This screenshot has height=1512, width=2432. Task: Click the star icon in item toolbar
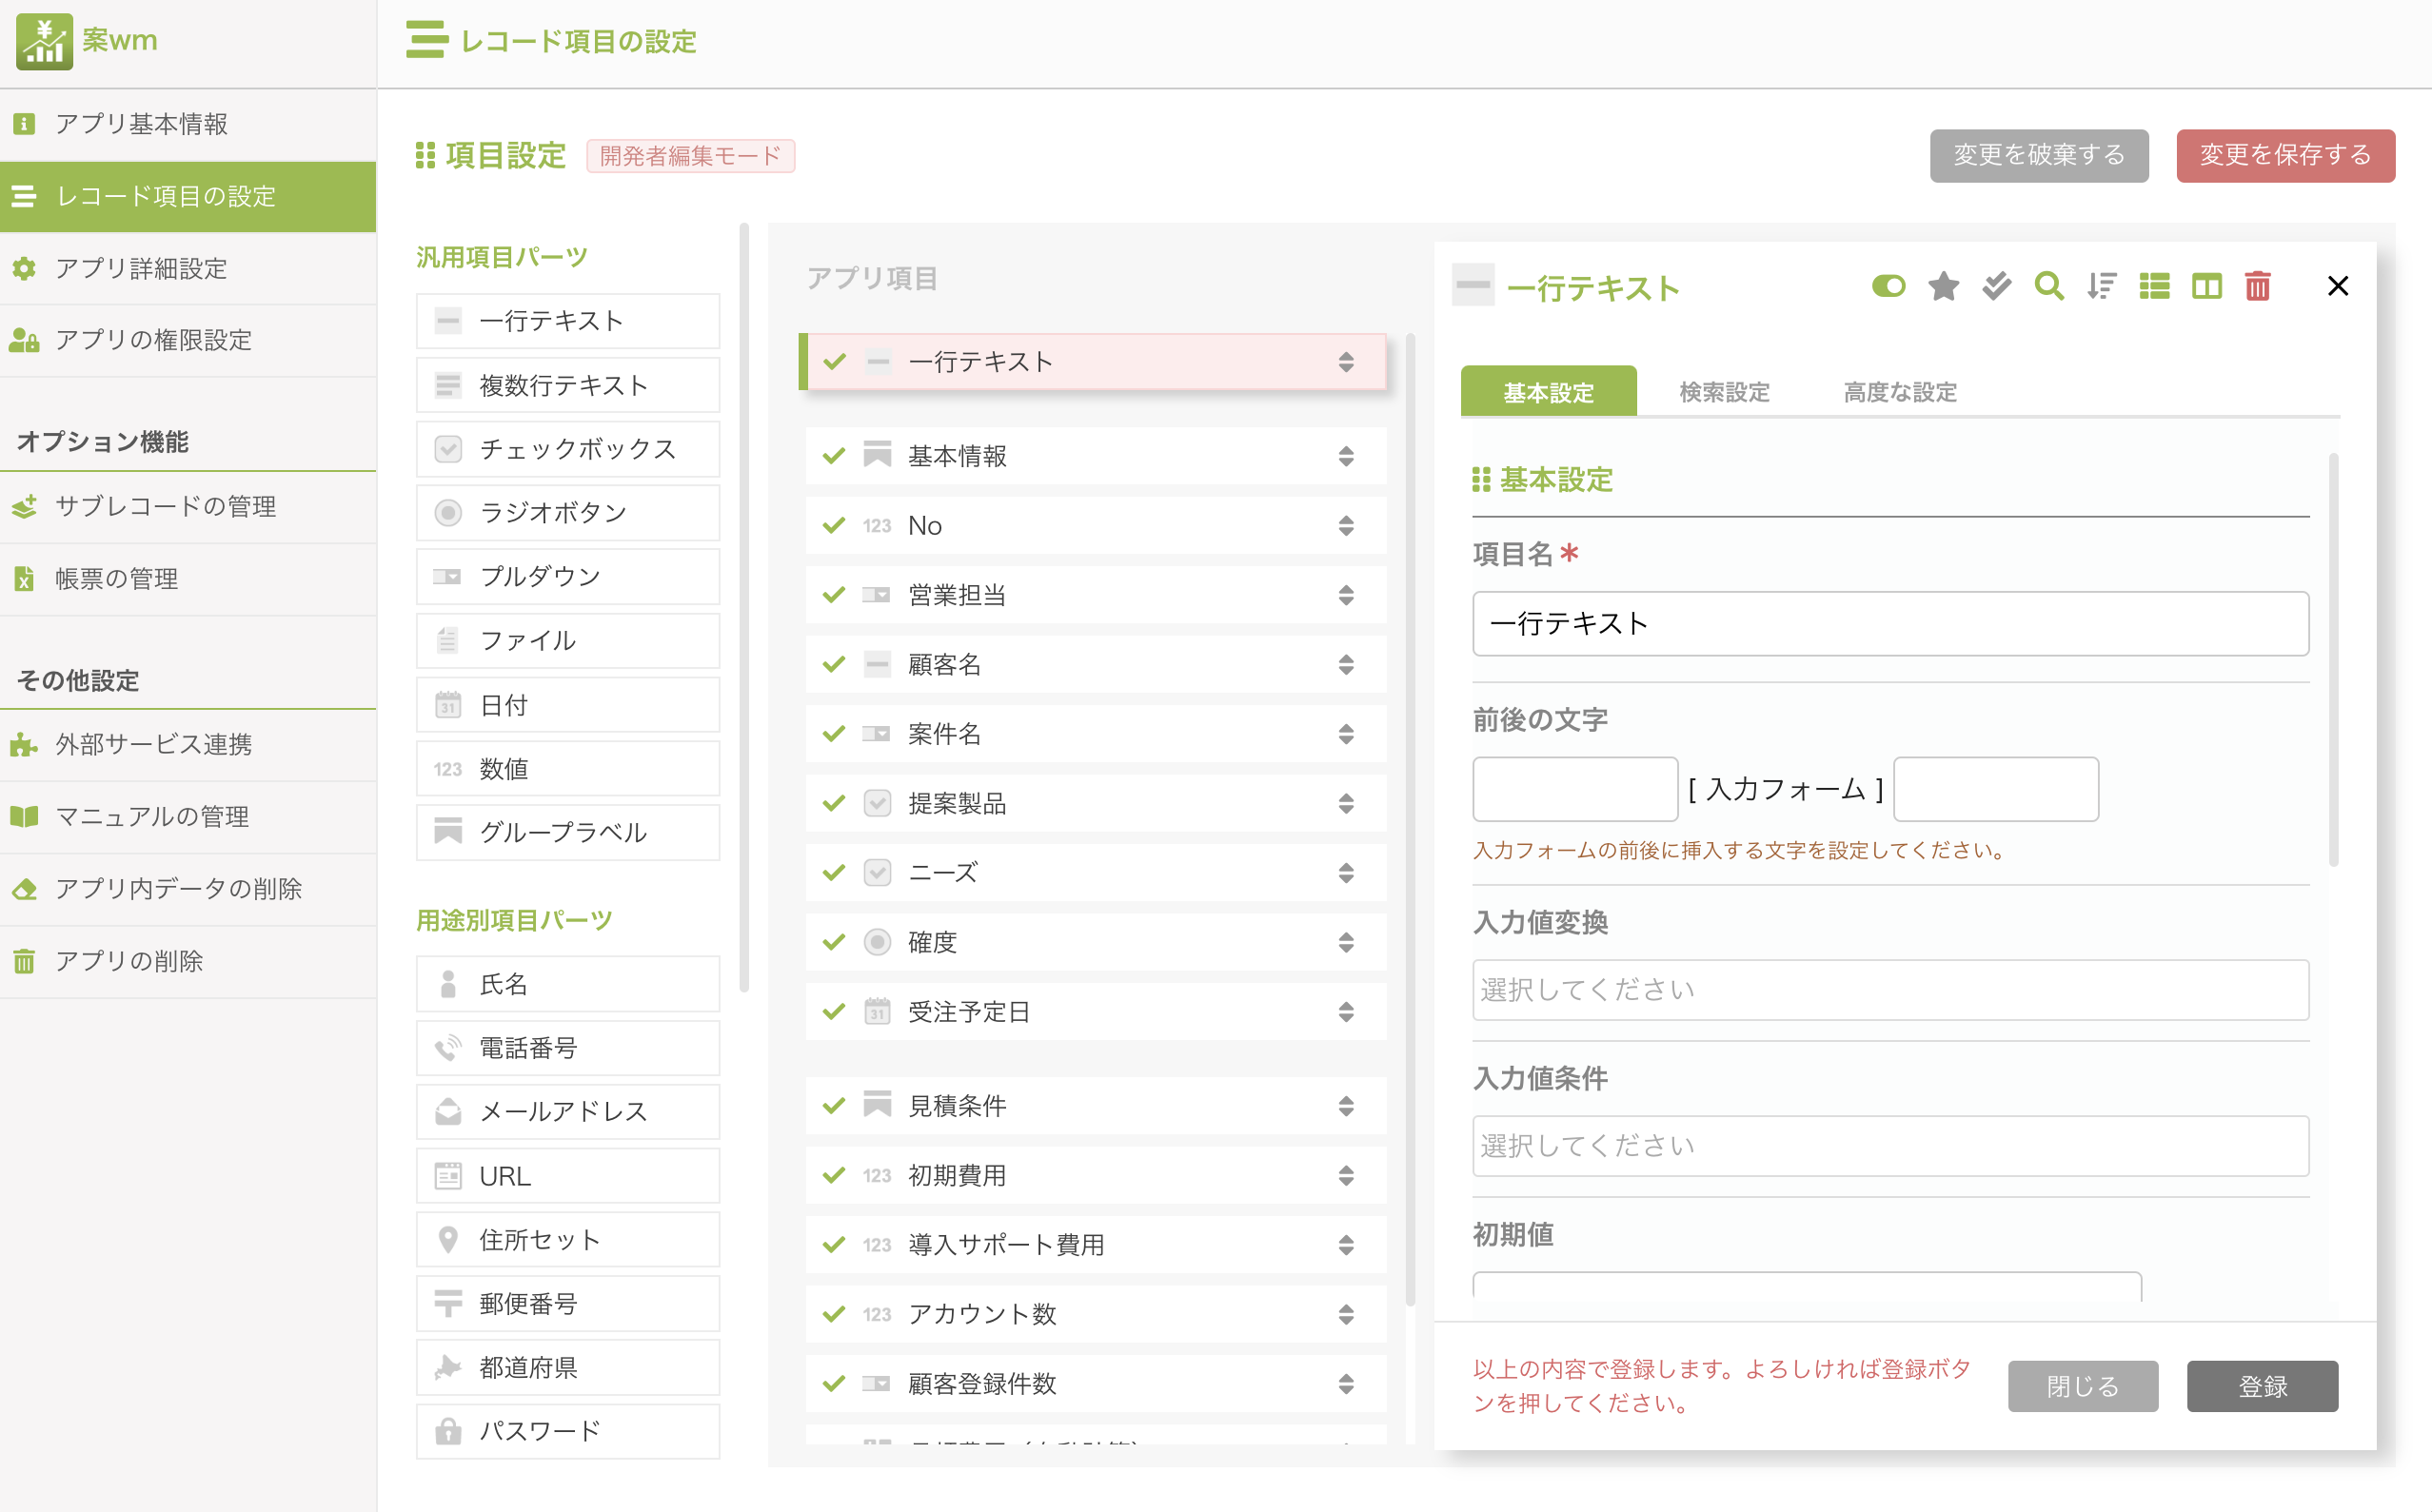click(x=1943, y=287)
